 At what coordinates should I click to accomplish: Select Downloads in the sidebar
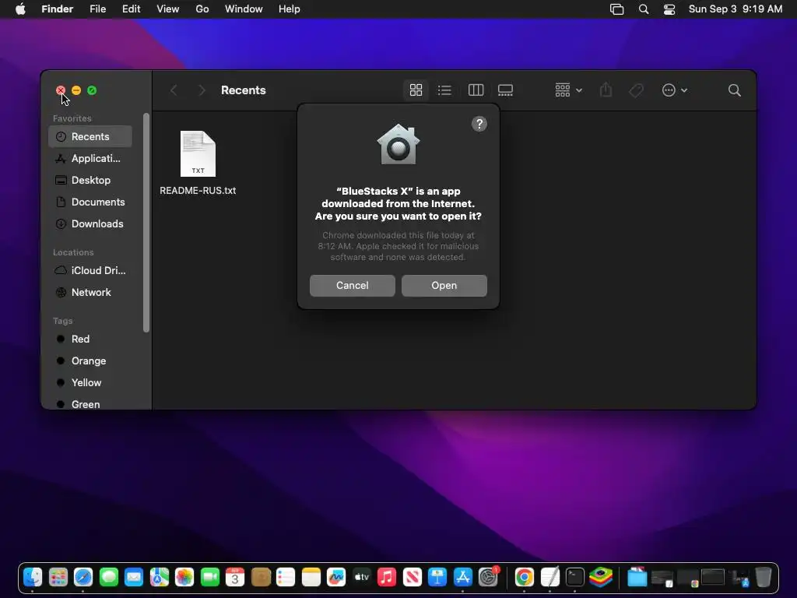click(90, 223)
